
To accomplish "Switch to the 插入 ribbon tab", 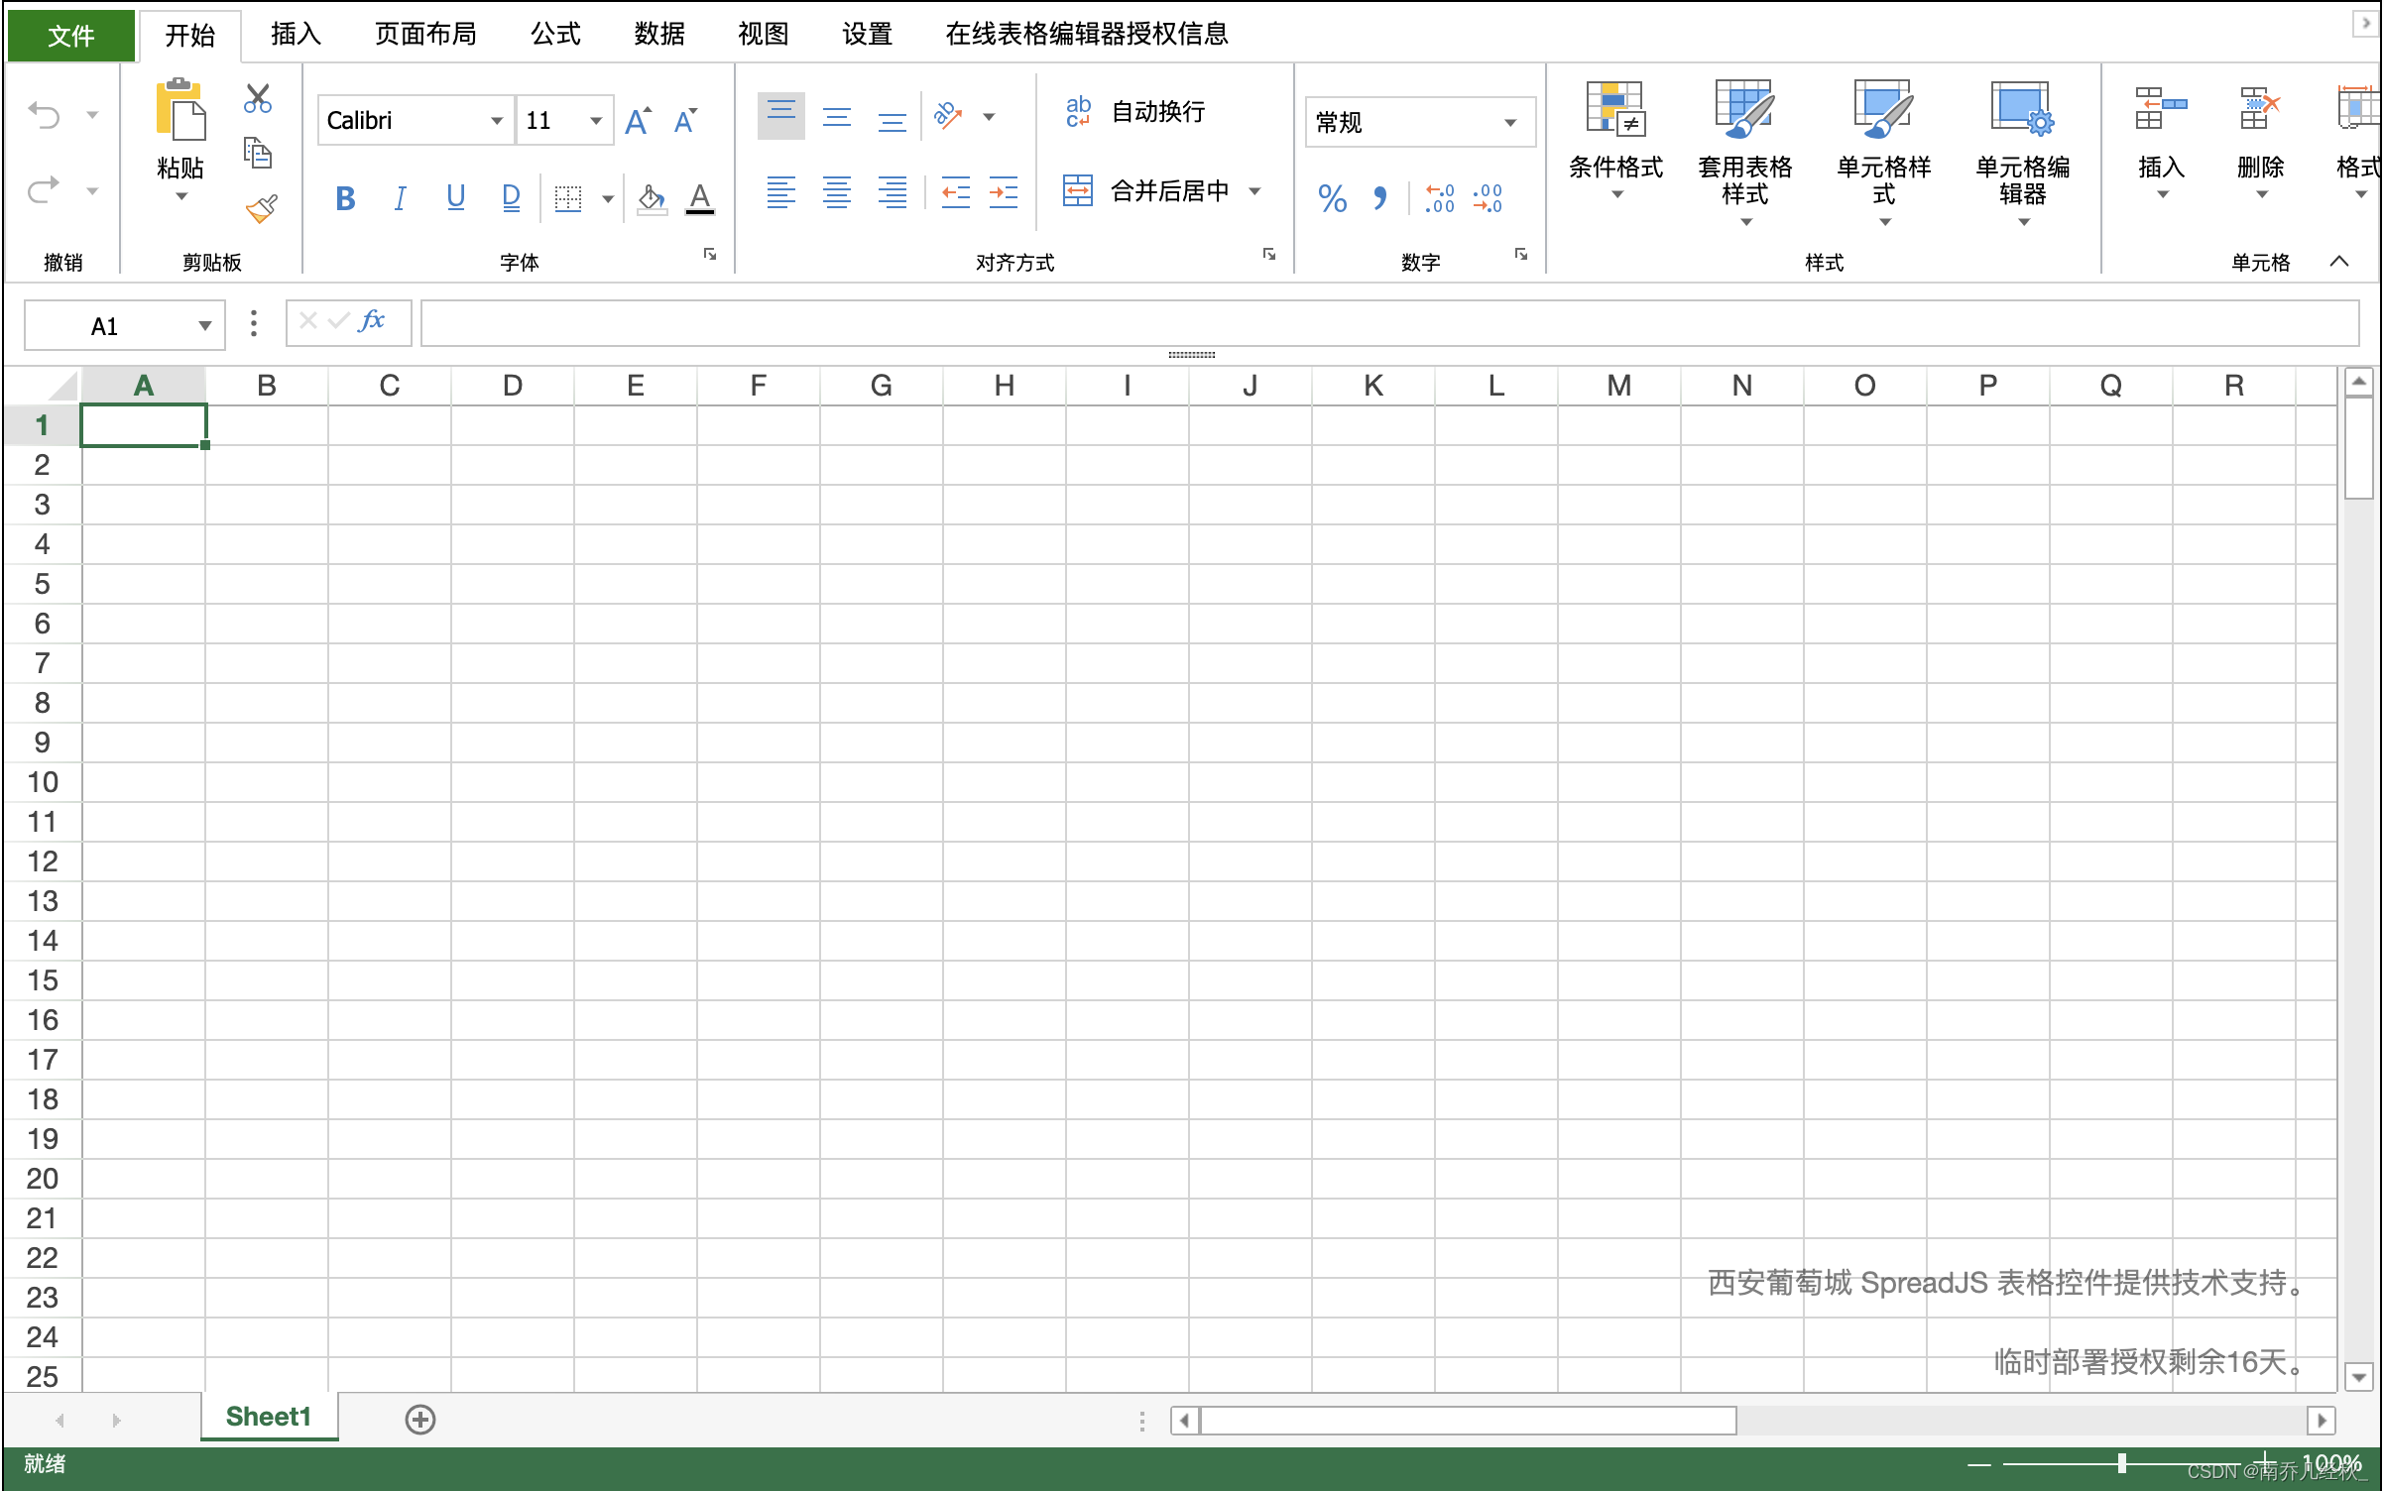I will 295,33.
